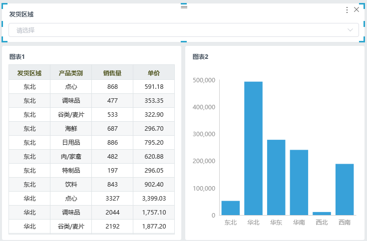
Task: Click the 请选择 selection field
Action: (x=184, y=30)
